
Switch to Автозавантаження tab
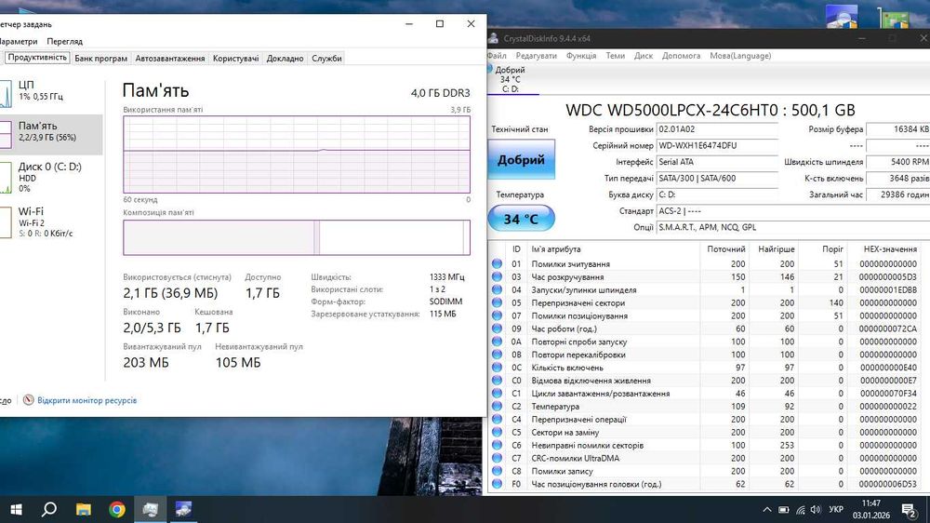point(170,59)
